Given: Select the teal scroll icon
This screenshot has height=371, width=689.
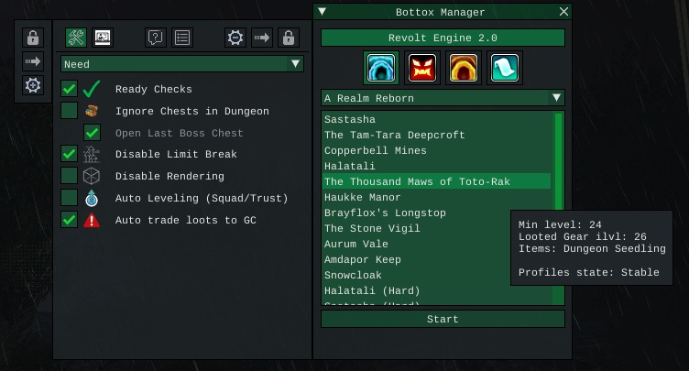Looking at the screenshot, I should tap(506, 68).
